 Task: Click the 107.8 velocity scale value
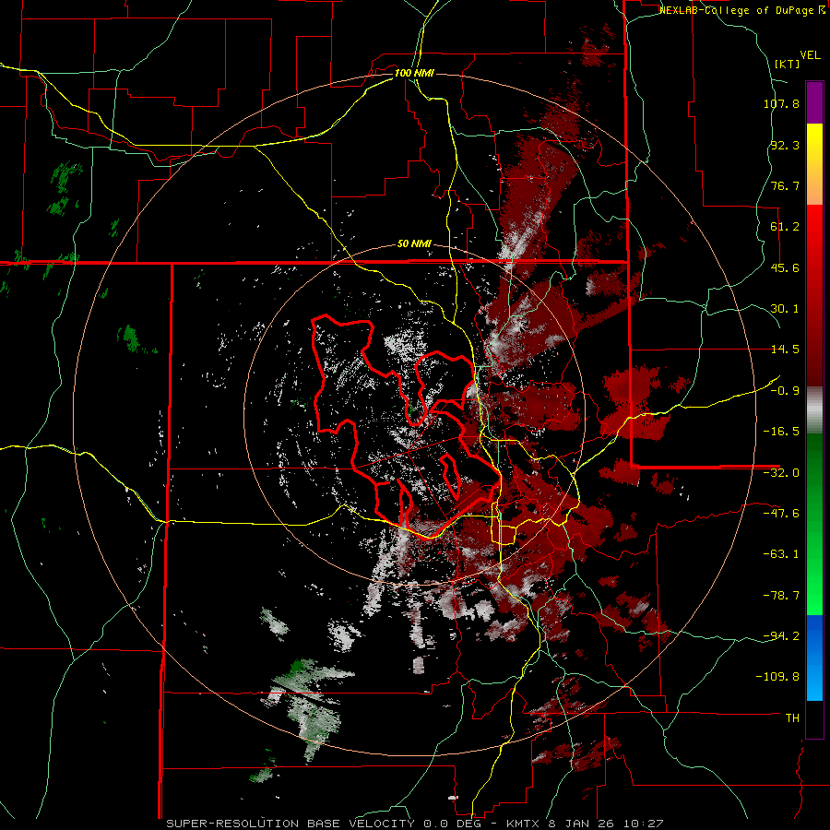[781, 103]
